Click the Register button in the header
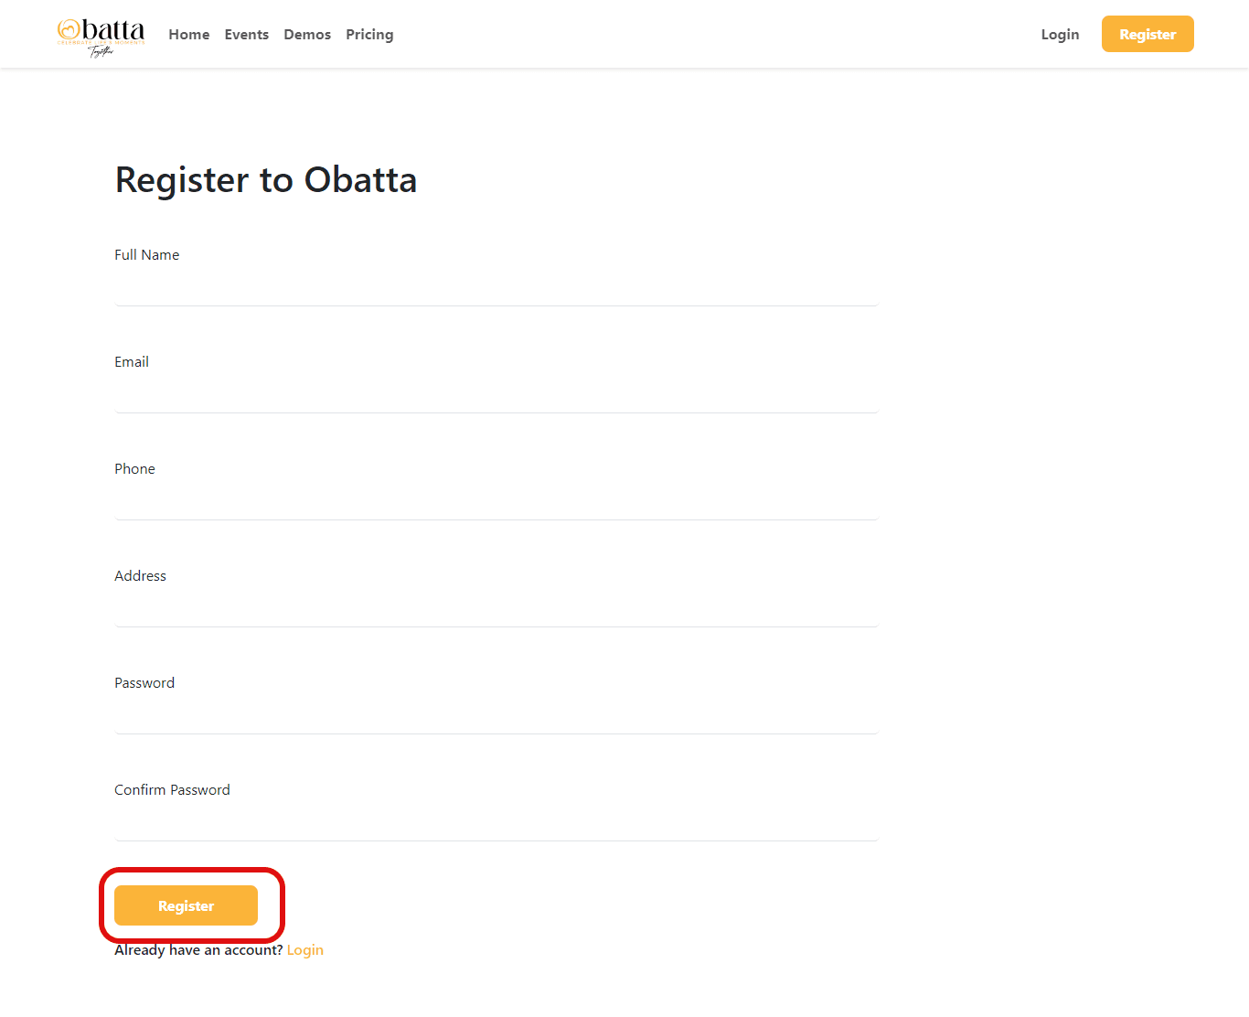Image resolution: width=1249 pixels, height=1017 pixels. [1148, 34]
